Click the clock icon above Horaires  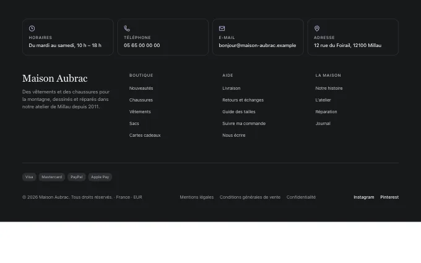(32, 28)
